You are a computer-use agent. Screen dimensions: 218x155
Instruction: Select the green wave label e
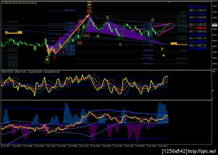[x=162, y=49]
